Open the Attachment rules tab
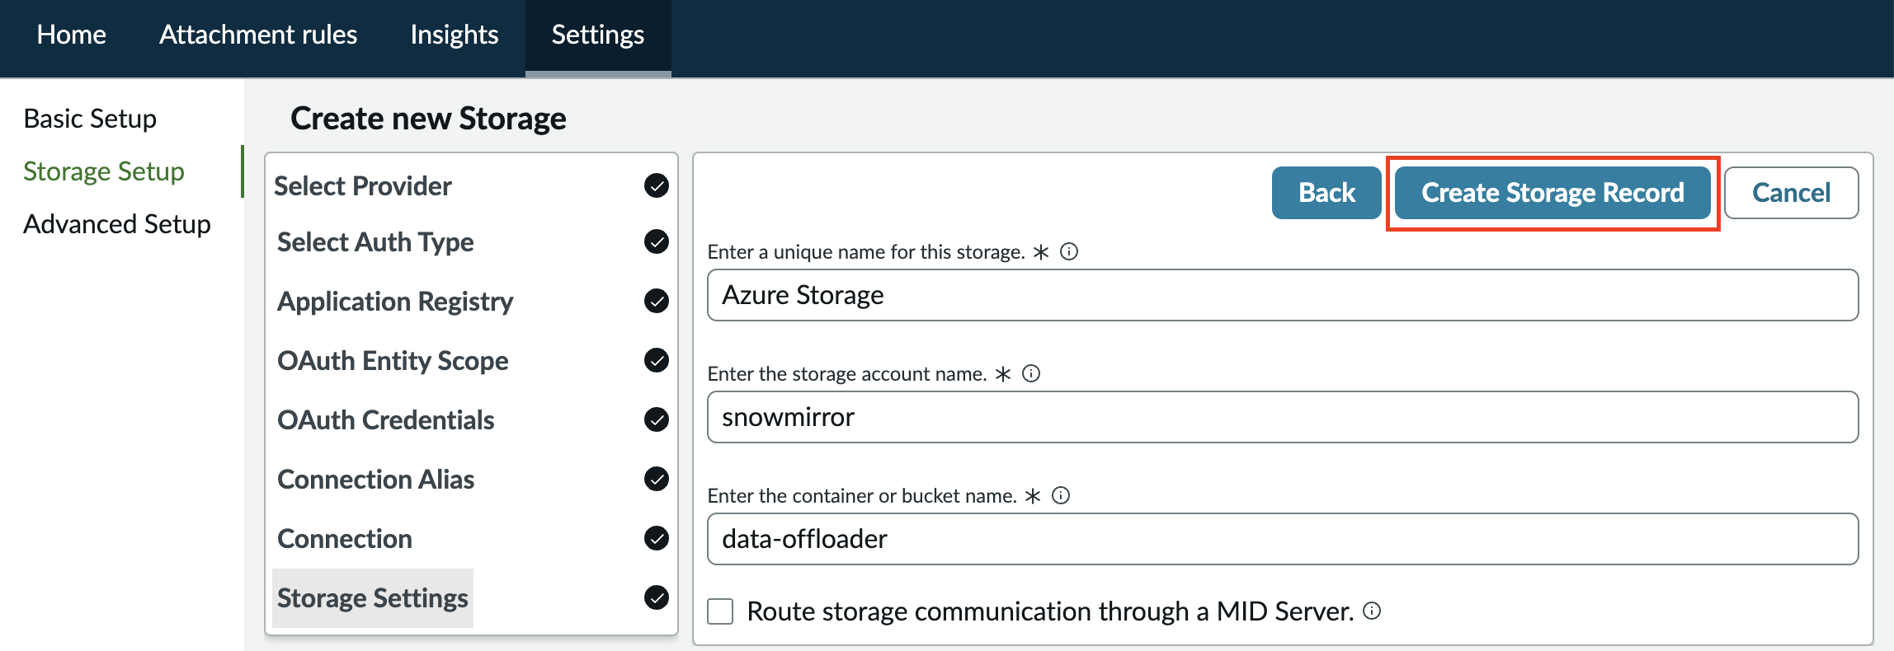 coord(258,35)
